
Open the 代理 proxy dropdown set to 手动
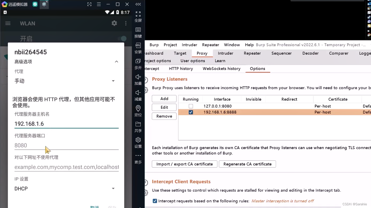tap(65, 81)
